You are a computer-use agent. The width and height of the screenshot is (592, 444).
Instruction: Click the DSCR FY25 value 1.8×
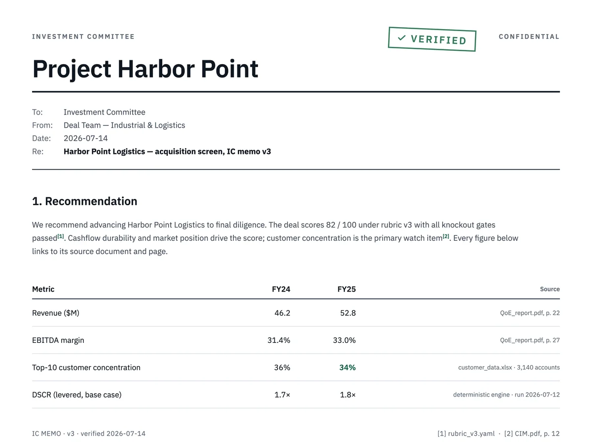tap(348, 395)
